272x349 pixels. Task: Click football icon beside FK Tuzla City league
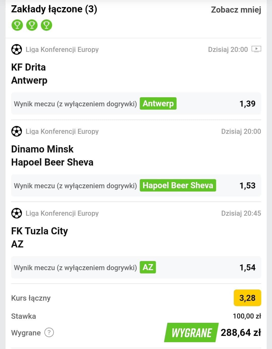coord(17,213)
